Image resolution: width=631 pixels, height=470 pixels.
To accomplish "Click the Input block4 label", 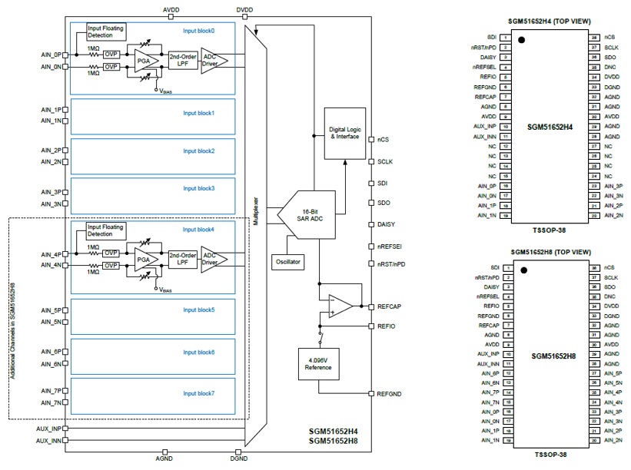I will (x=198, y=230).
